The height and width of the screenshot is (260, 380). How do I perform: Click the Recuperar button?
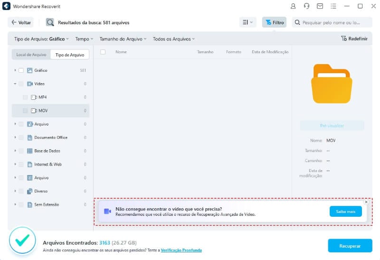350,246
